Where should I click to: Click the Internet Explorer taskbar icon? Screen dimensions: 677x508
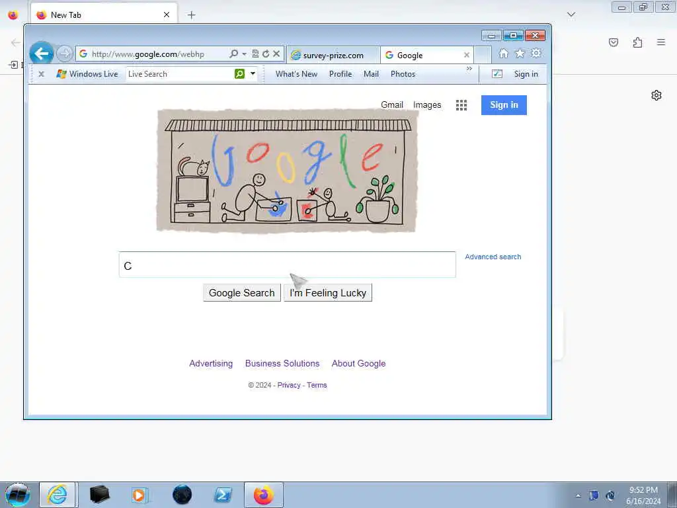58,495
